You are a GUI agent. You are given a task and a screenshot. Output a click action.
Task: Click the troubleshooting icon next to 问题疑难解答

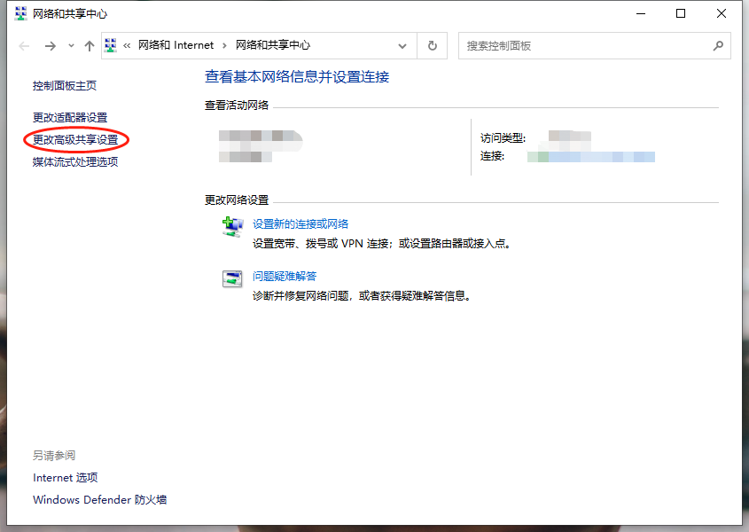point(232,278)
